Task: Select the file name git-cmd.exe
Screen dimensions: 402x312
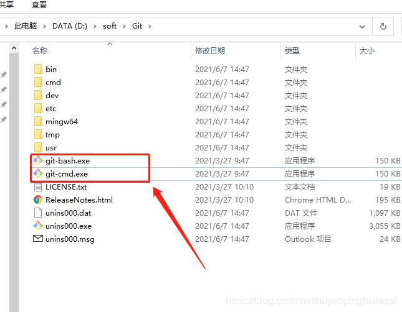Action: pyautogui.click(x=67, y=173)
